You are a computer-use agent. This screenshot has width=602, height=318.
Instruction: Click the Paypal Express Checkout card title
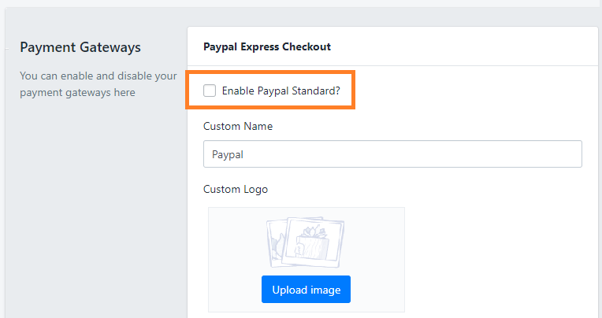pyautogui.click(x=267, y=46)
